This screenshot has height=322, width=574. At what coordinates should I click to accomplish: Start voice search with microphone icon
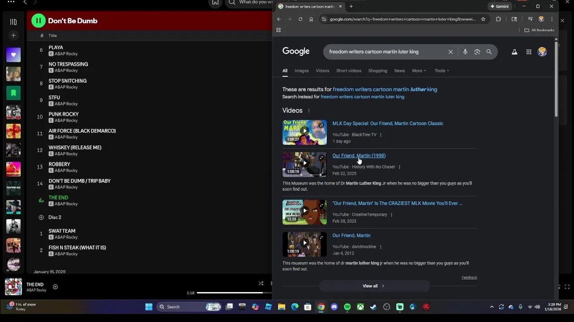point(465,52)
